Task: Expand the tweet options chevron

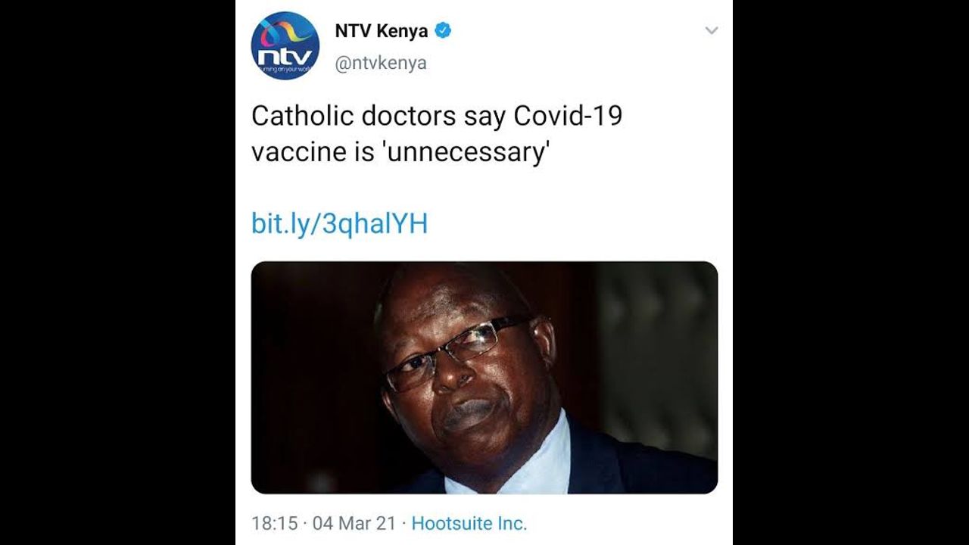Action: (711, 31)
